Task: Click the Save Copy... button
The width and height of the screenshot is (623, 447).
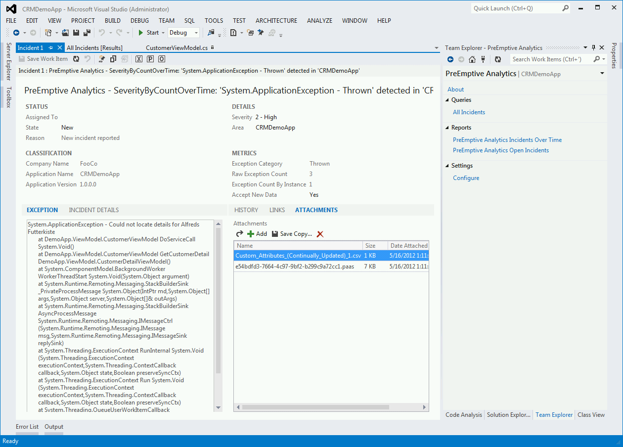Action: tap(292, 234)
